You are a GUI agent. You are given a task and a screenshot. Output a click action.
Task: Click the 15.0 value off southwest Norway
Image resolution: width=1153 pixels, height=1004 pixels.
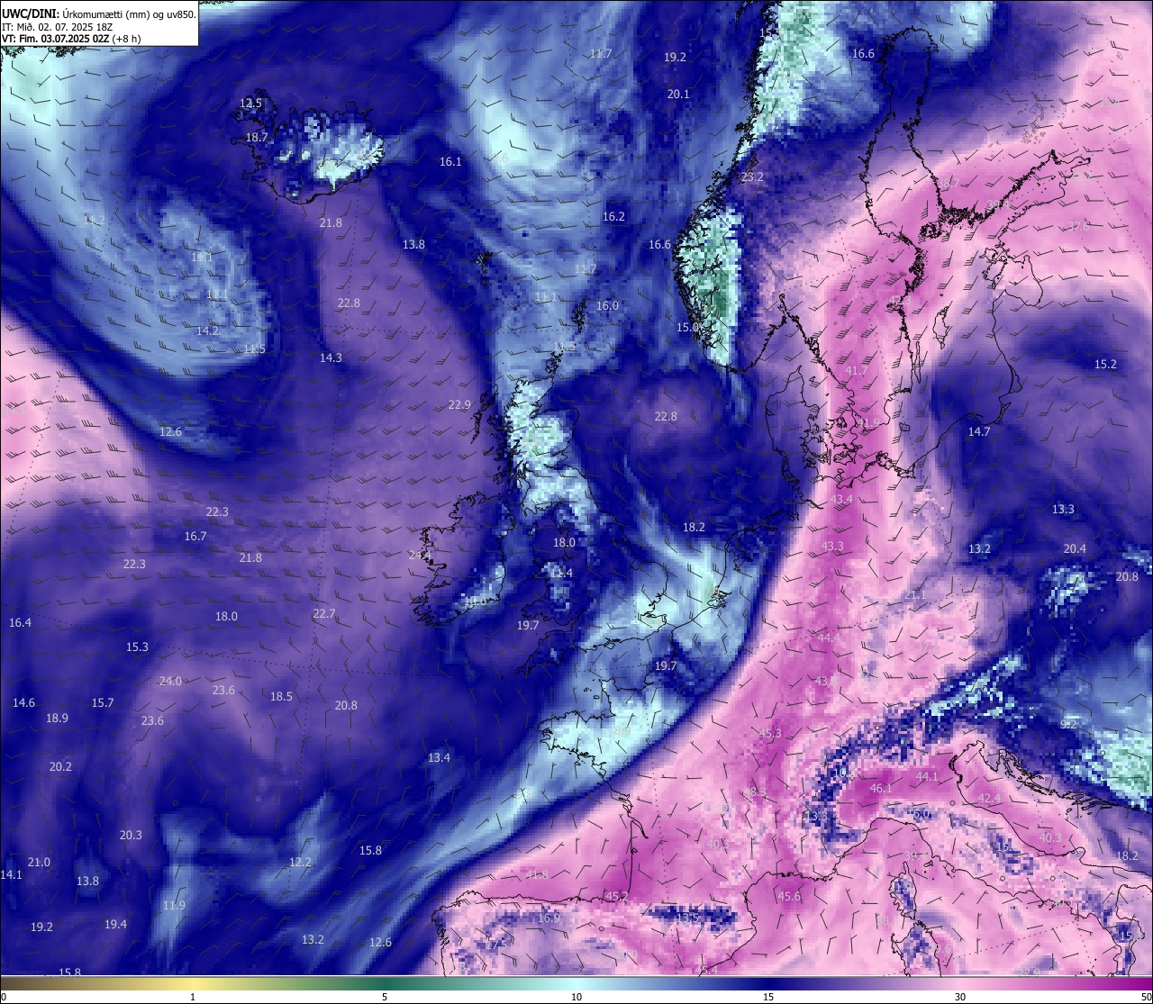(x=687, y=328)
